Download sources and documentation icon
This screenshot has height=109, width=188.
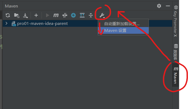(25, 16)
